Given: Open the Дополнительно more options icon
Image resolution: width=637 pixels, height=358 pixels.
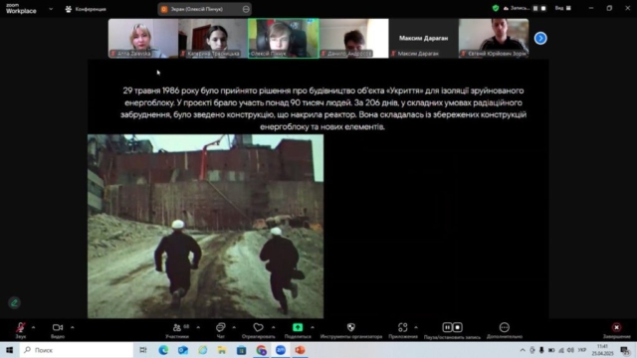Looking at the screenshot, I should pyautogui.click(x=505, y=327).
